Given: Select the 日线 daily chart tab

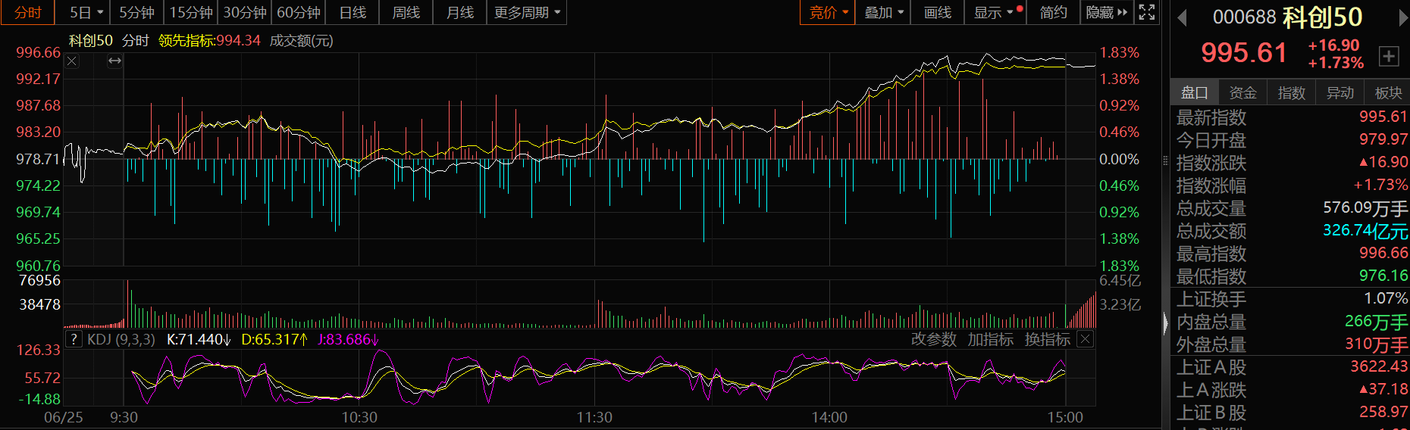Looking at the screenshot, I should pyautogui.click(x=352, y=12).
